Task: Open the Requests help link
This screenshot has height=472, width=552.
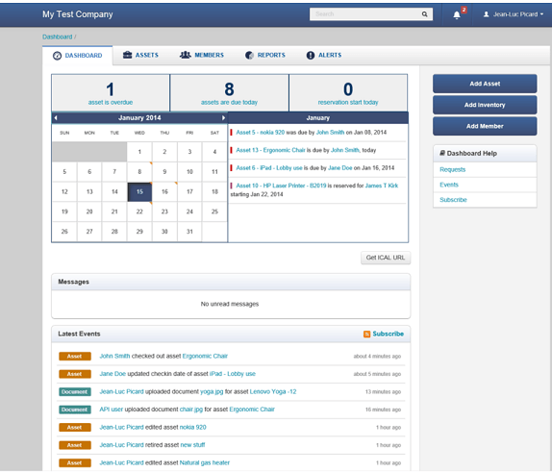Action: click(452, 169)
